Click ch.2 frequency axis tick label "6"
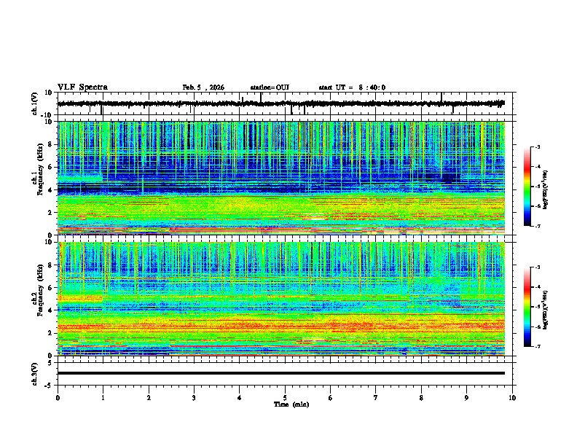This screenshot has width=577, height=446. point(51,288)
